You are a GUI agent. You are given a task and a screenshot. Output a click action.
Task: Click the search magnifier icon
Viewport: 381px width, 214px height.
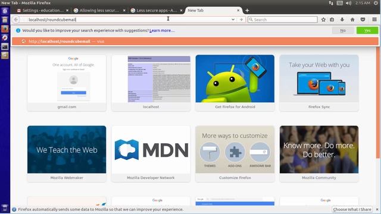point(251,20)
